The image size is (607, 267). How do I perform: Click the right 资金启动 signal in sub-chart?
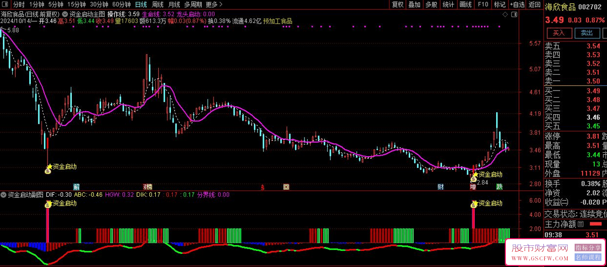click(x=487, y=203)
